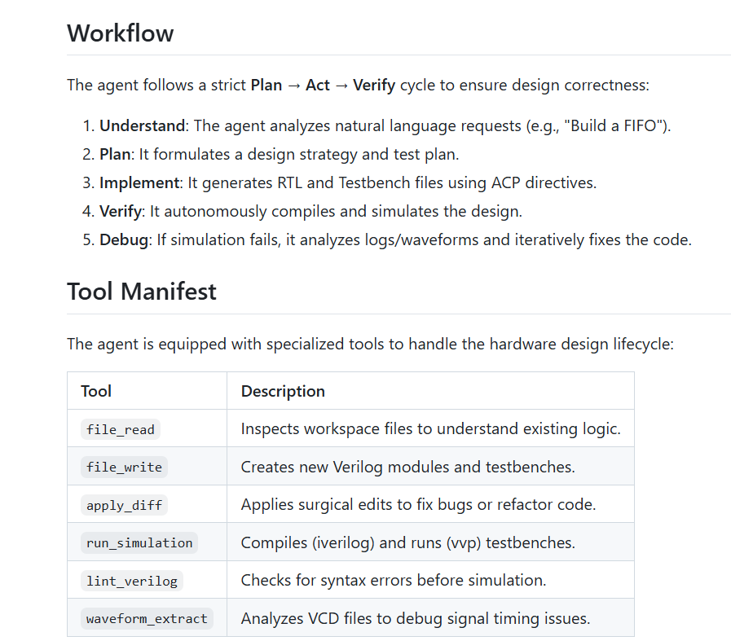The height and width of the screenshot is (641, 731).
Task: Click 'Inspects workspace files' description cell
Action: (x=431, y=428)
